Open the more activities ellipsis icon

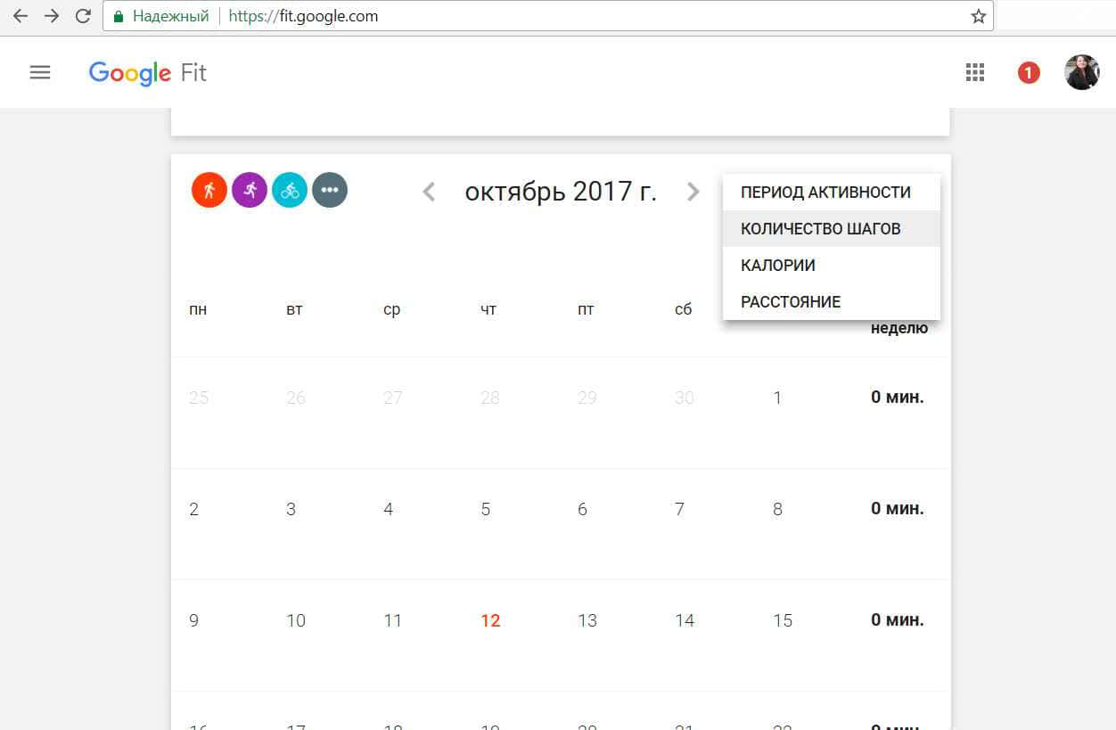point(330,190)
